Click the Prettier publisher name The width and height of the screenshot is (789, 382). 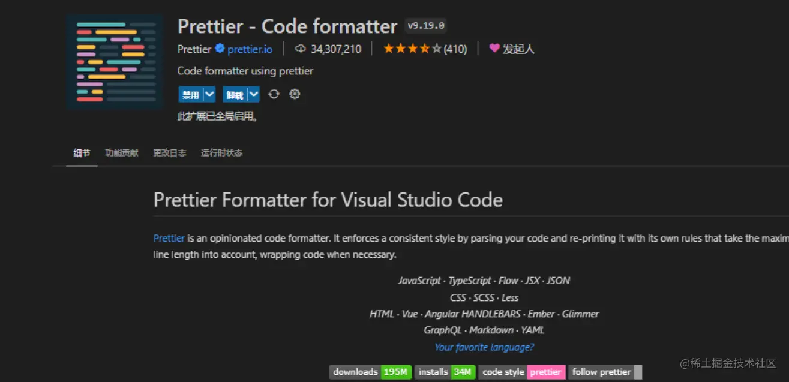click(194, 49)
